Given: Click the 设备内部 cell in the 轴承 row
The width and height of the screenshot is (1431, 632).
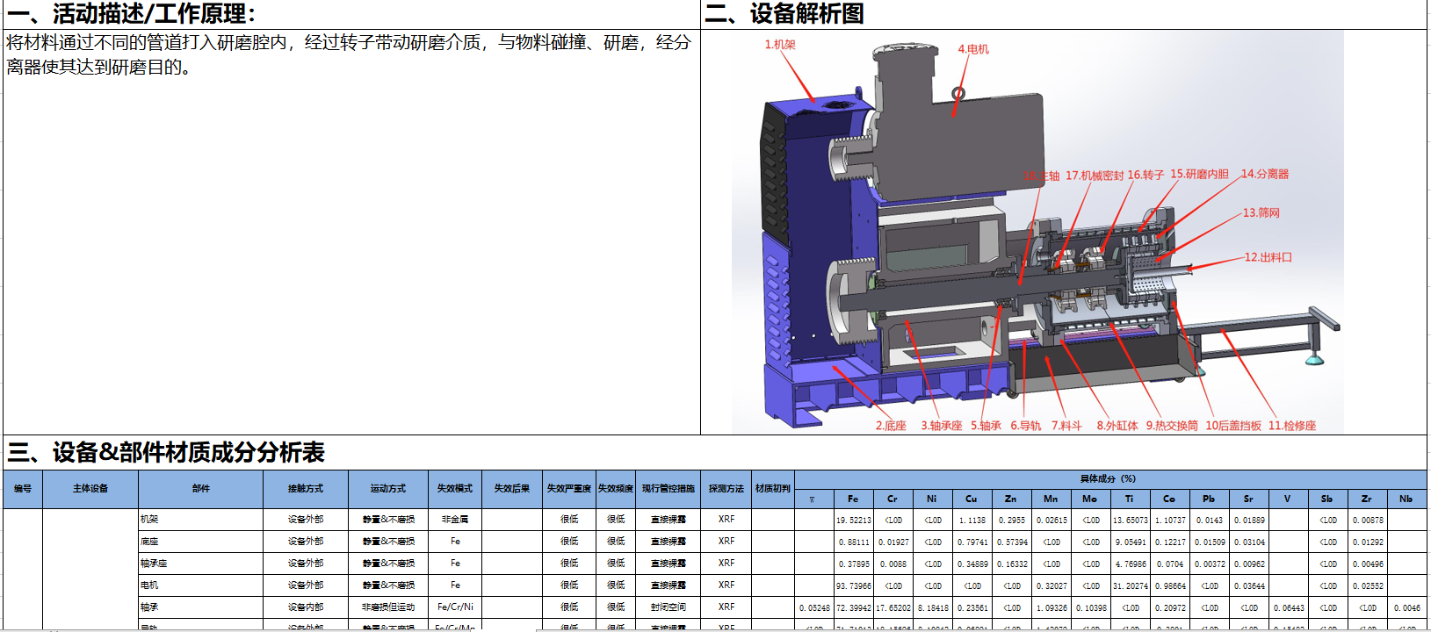Looking at the screenshot, I should point(306,607).
